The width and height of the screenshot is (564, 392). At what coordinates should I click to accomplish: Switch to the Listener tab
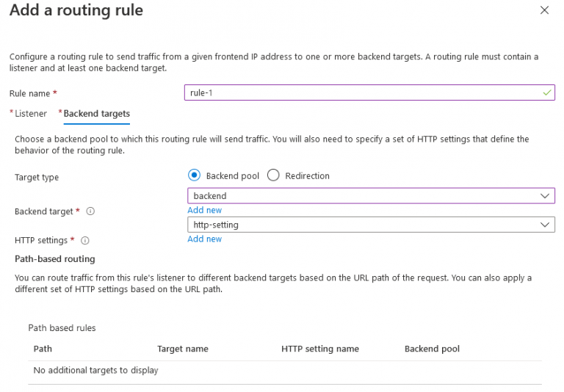pyautogui.click(x=30, y=114)
